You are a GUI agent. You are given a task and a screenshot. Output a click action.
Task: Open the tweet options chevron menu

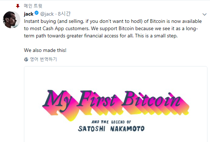click(x=204, y=15)
